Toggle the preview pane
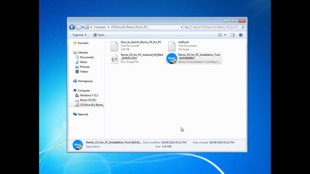This screenshot has width=310, height=174. pos(232,35)
